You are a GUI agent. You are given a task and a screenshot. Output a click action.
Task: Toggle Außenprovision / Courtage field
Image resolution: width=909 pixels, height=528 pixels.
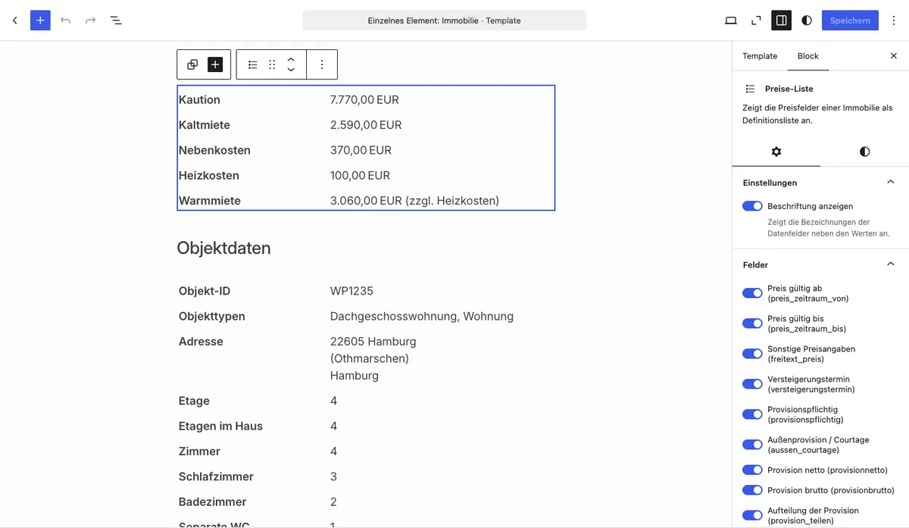tap(752, 445)
